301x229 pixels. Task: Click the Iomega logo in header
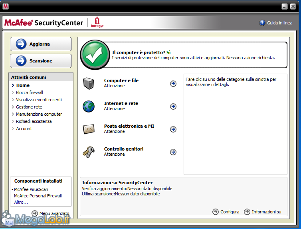[97, 22]
